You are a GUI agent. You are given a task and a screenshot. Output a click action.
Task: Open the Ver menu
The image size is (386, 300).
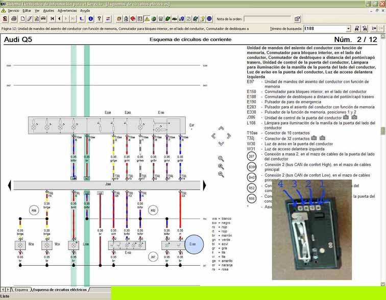pyautogui.click(x=37, y=11)
